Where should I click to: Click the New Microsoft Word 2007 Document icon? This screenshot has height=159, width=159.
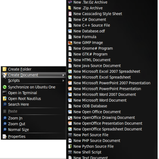tap(70, 95)
